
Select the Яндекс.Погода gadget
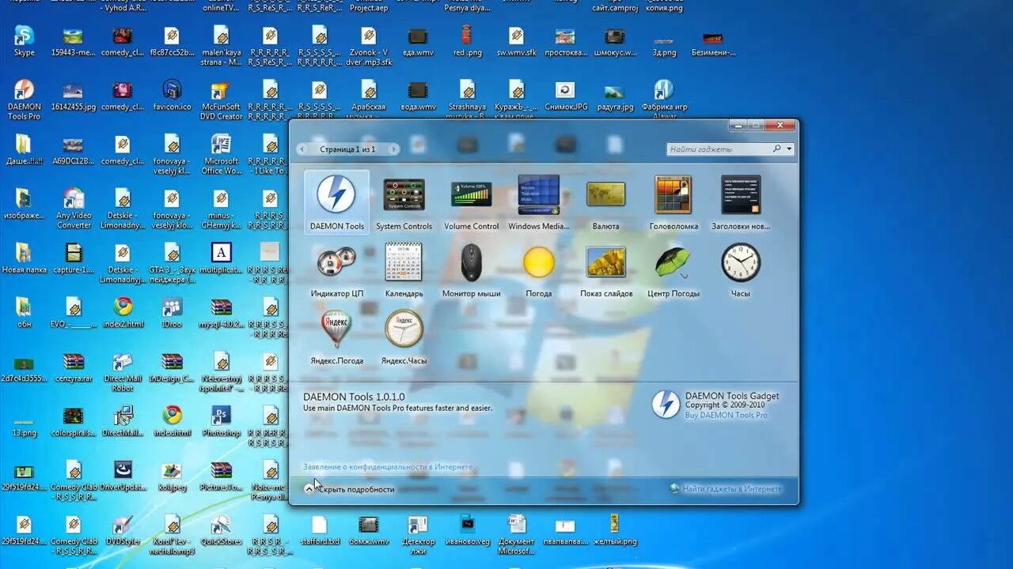click(337, 337)
